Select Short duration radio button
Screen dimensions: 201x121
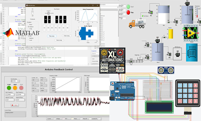pyautogui.click(x=28, y=25)
